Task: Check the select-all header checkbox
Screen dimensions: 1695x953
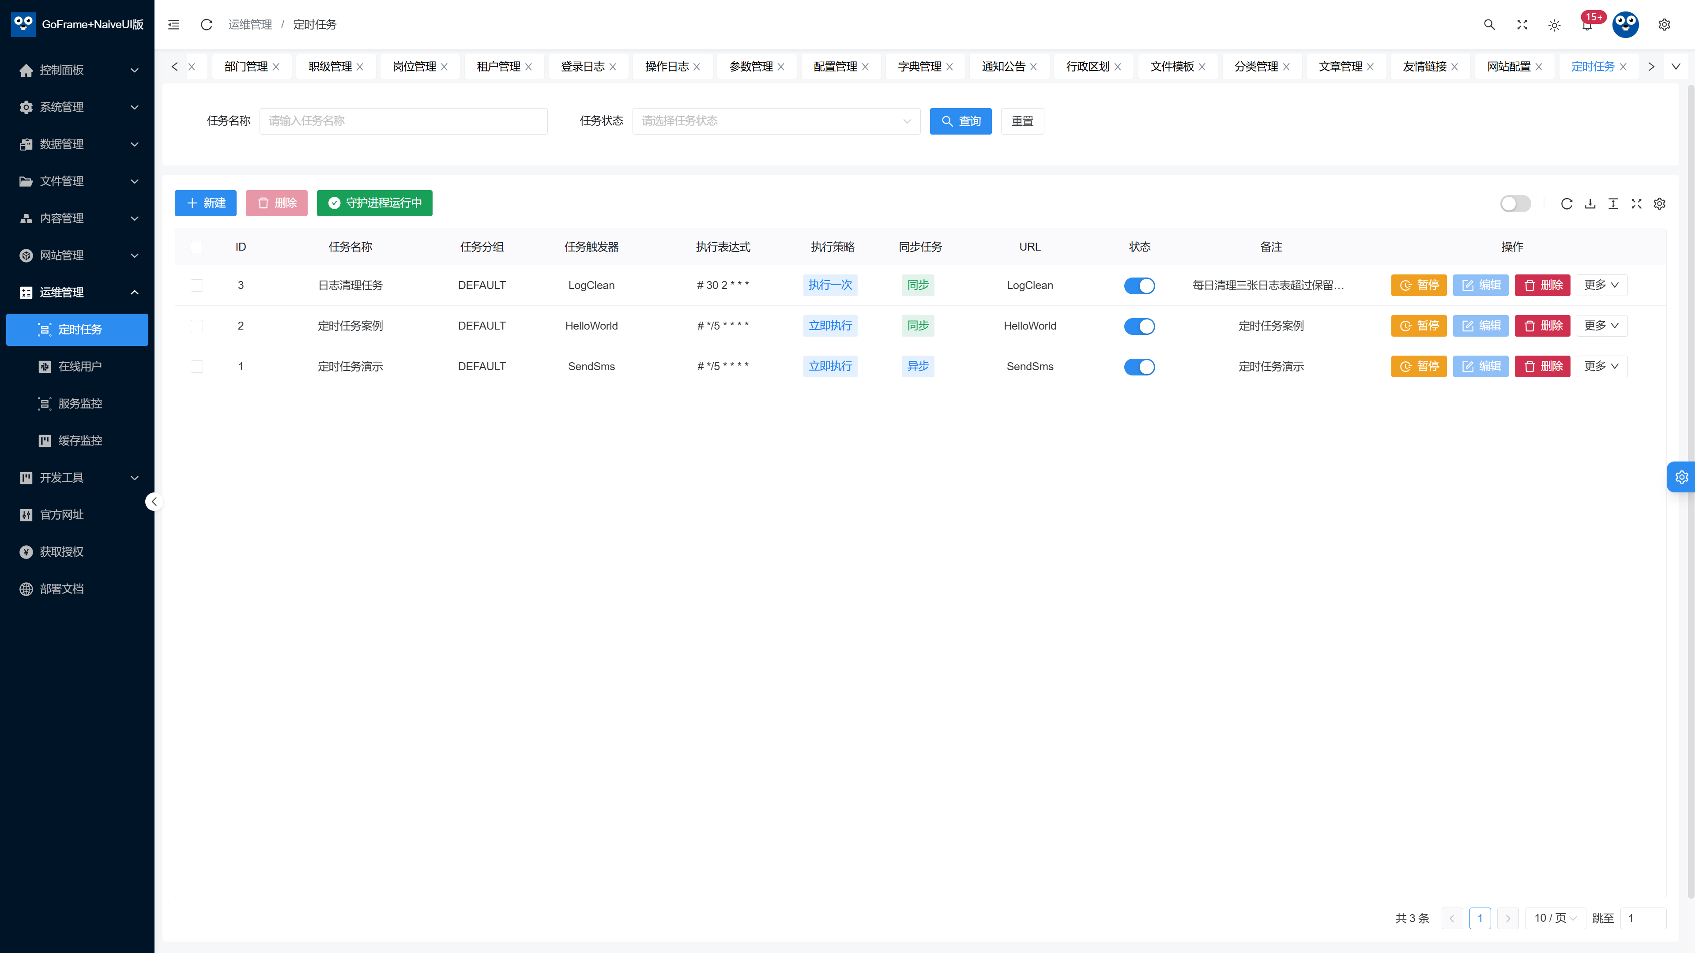Action: (x=197, y=247)
